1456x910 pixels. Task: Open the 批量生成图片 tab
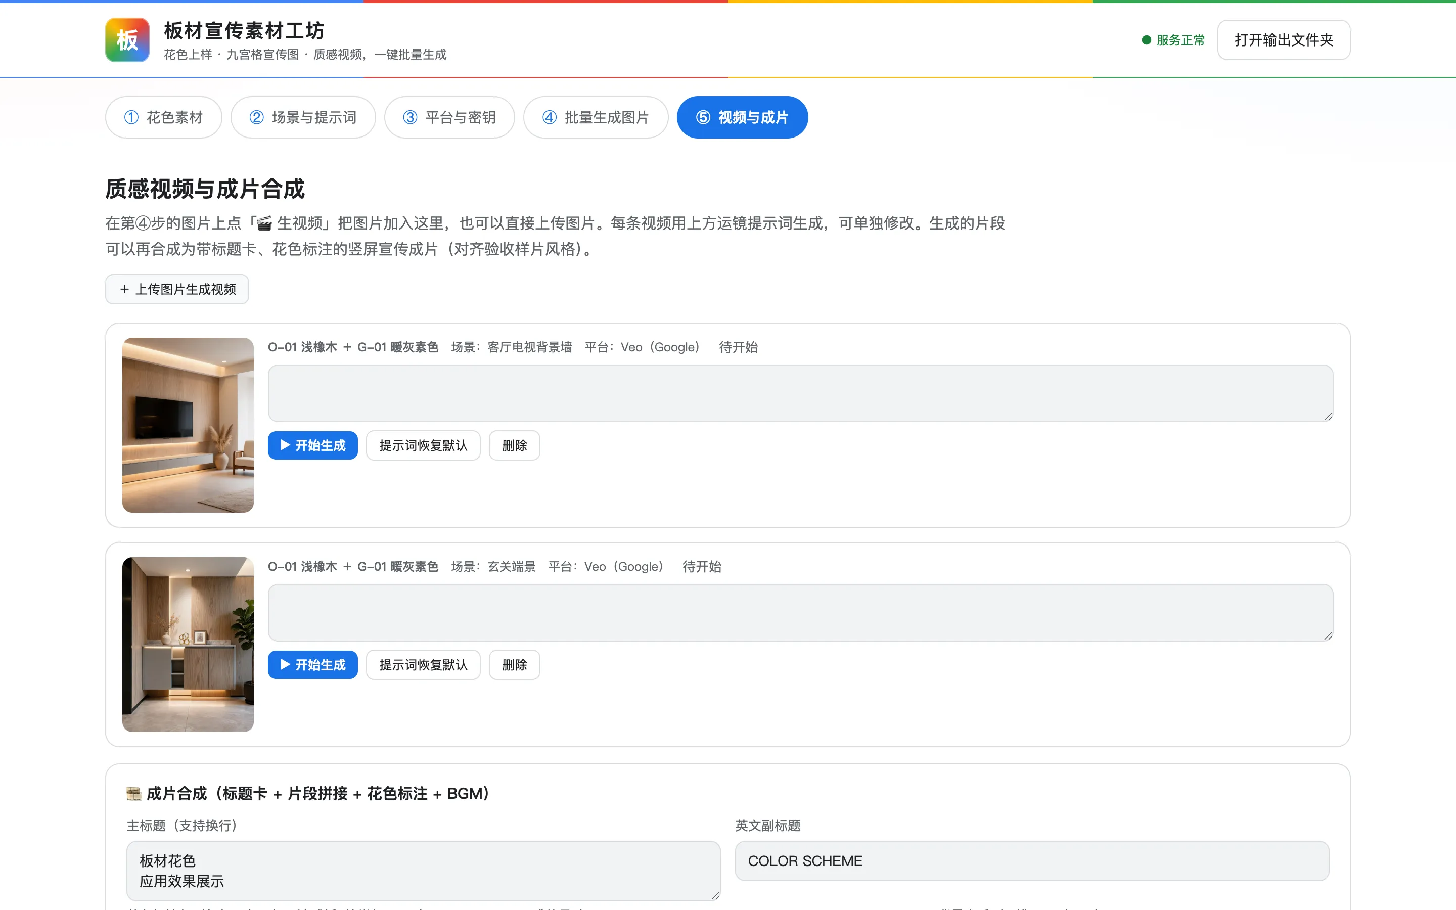click(596, 117)
